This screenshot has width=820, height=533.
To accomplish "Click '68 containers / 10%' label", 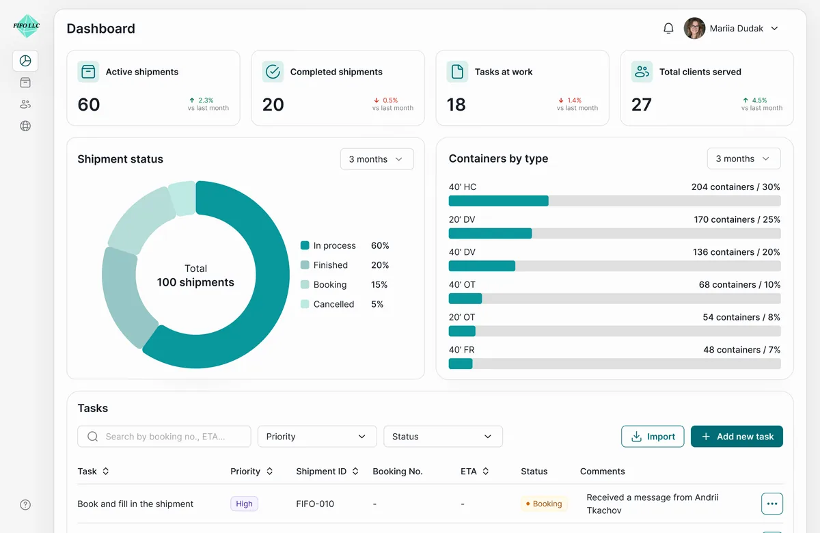I will click(739, 284).
